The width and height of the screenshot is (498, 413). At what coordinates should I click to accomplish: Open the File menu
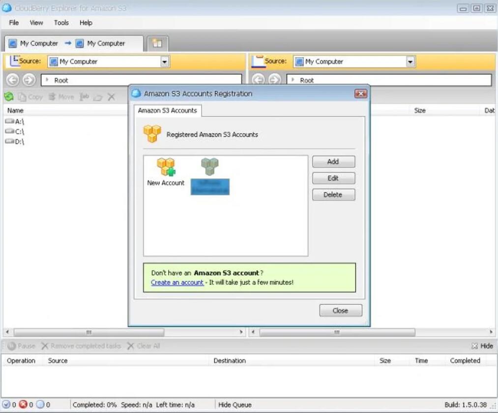14,23
